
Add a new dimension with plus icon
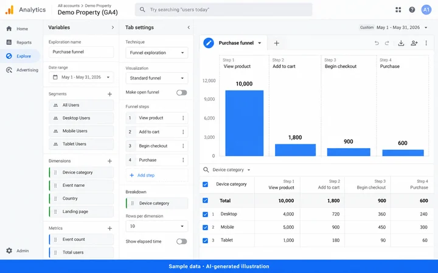(x=109, y=161)
